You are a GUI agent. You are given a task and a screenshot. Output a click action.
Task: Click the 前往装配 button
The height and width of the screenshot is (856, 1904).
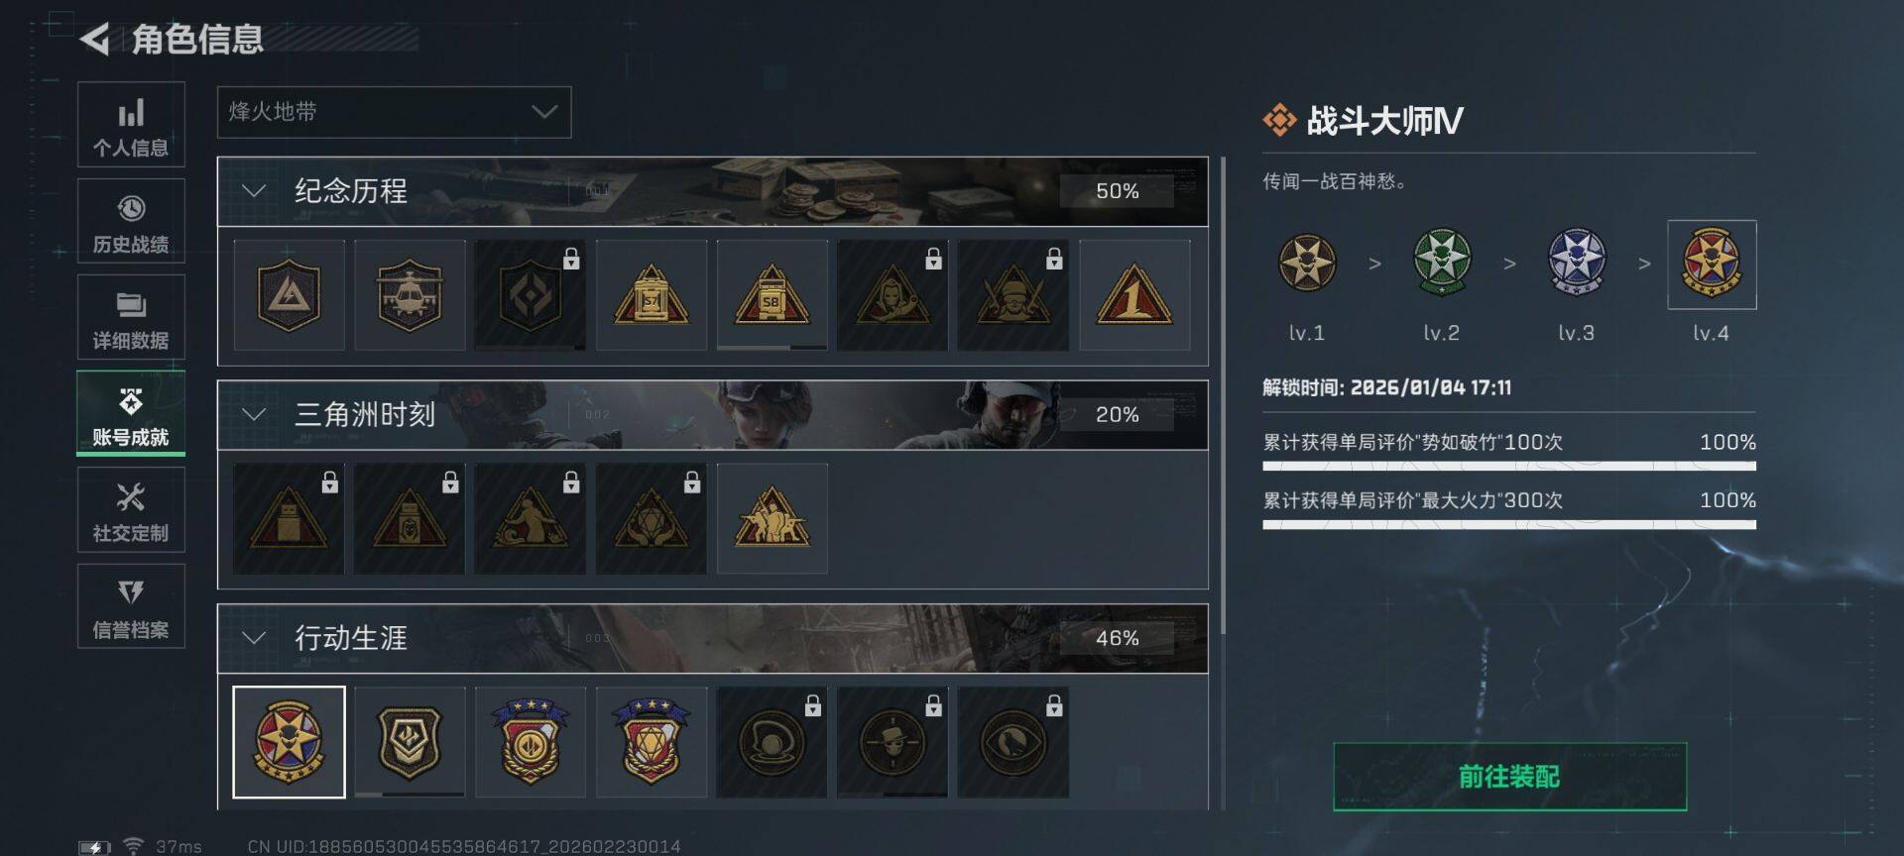pyautogui.click(x=1509, y=777)
